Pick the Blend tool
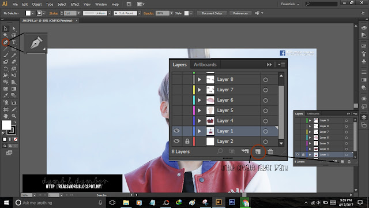 pyautogui.click(x=14, y=95)
